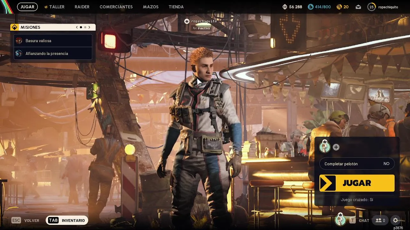Click the squad member avatar in play panel
This screenshot has width=410, height=230.
click(x=325, y=147)
